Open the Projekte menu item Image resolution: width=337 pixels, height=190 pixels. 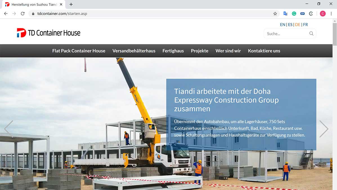coord(199,51)
